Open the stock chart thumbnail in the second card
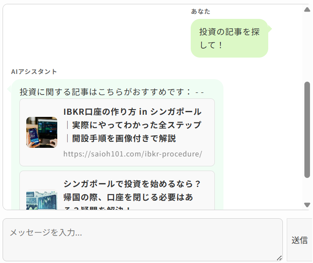 [x=42, y=200]
